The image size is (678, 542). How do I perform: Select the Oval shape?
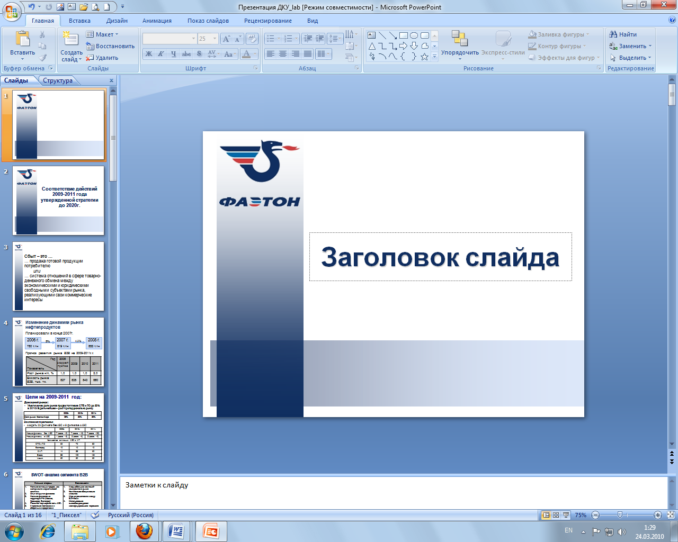pos(414,35)
